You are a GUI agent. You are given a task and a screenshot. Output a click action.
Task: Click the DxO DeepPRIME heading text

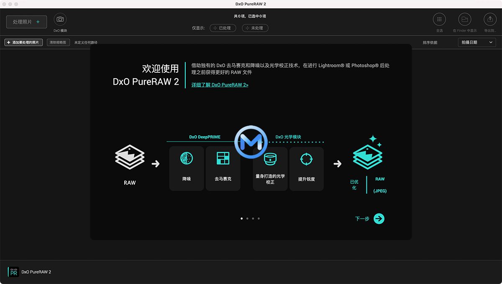pos(205,137)
